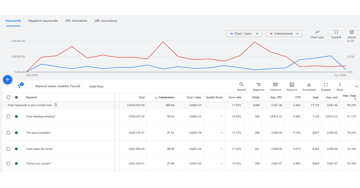The image size is (360, 188).
Task: Click conversions value 41.51
Action: pyautogui.click(x=170, y=133)
